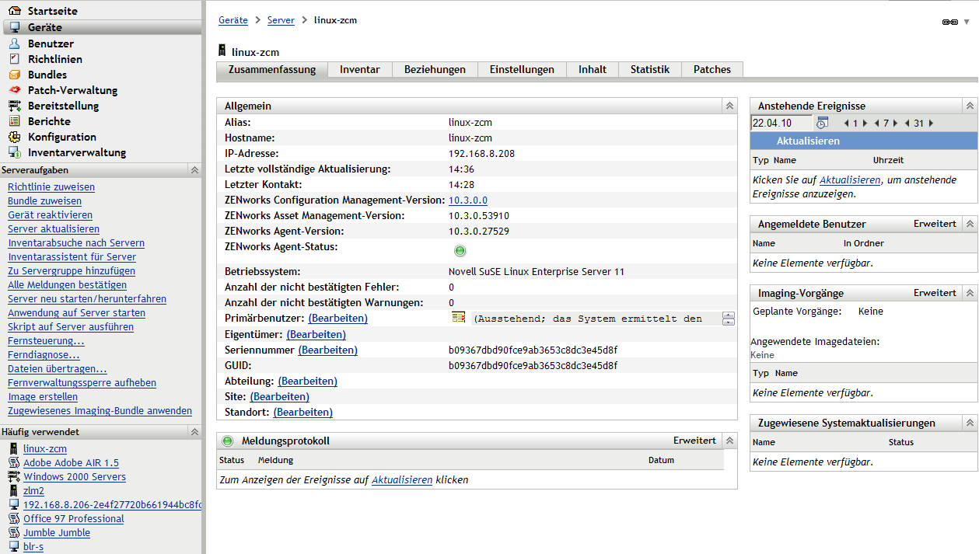979x554 pixels.
Task: Switch to the Inventar tab
Action: pos(359,70)
